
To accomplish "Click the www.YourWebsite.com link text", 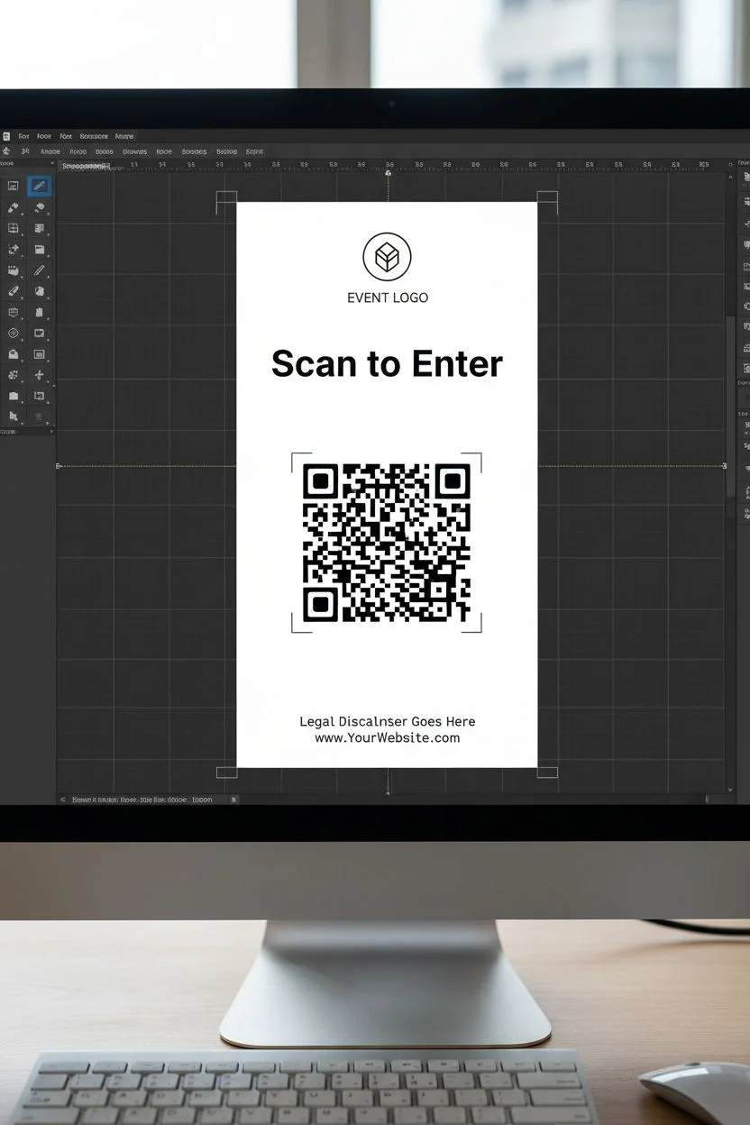I will (x=387, y=738).
